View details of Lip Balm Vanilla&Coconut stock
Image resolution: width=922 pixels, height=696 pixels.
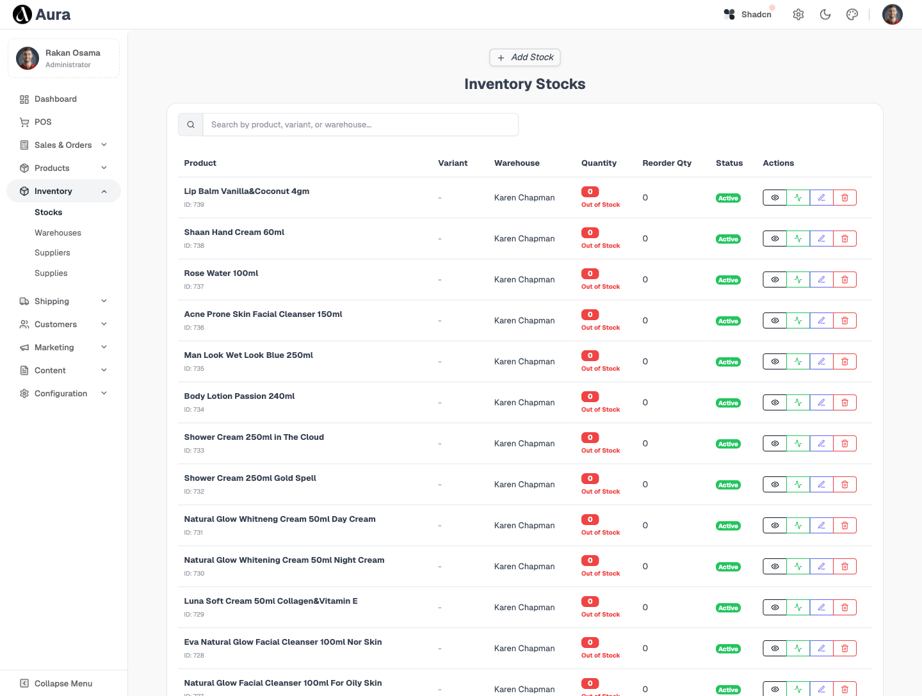(775, 198)
